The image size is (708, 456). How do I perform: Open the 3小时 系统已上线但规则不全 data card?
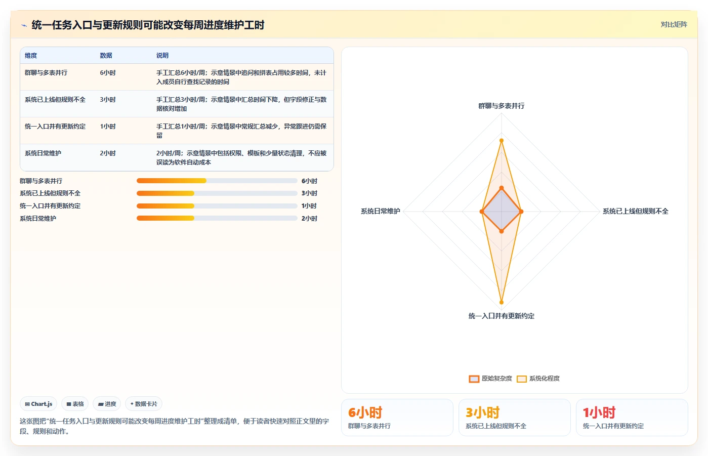(515, 418)
